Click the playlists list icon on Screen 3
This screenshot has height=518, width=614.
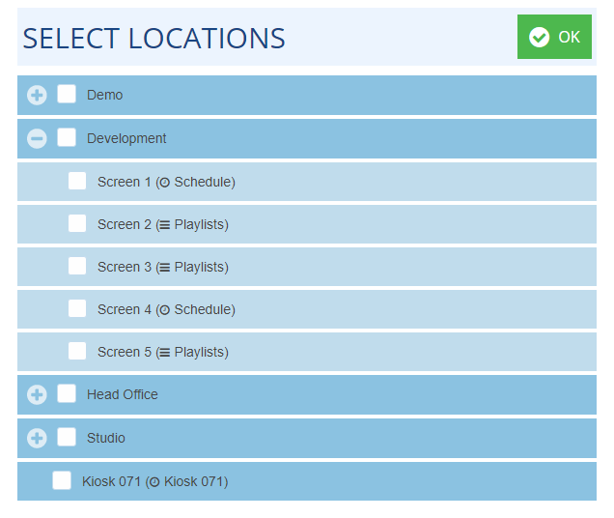point(164,267)
